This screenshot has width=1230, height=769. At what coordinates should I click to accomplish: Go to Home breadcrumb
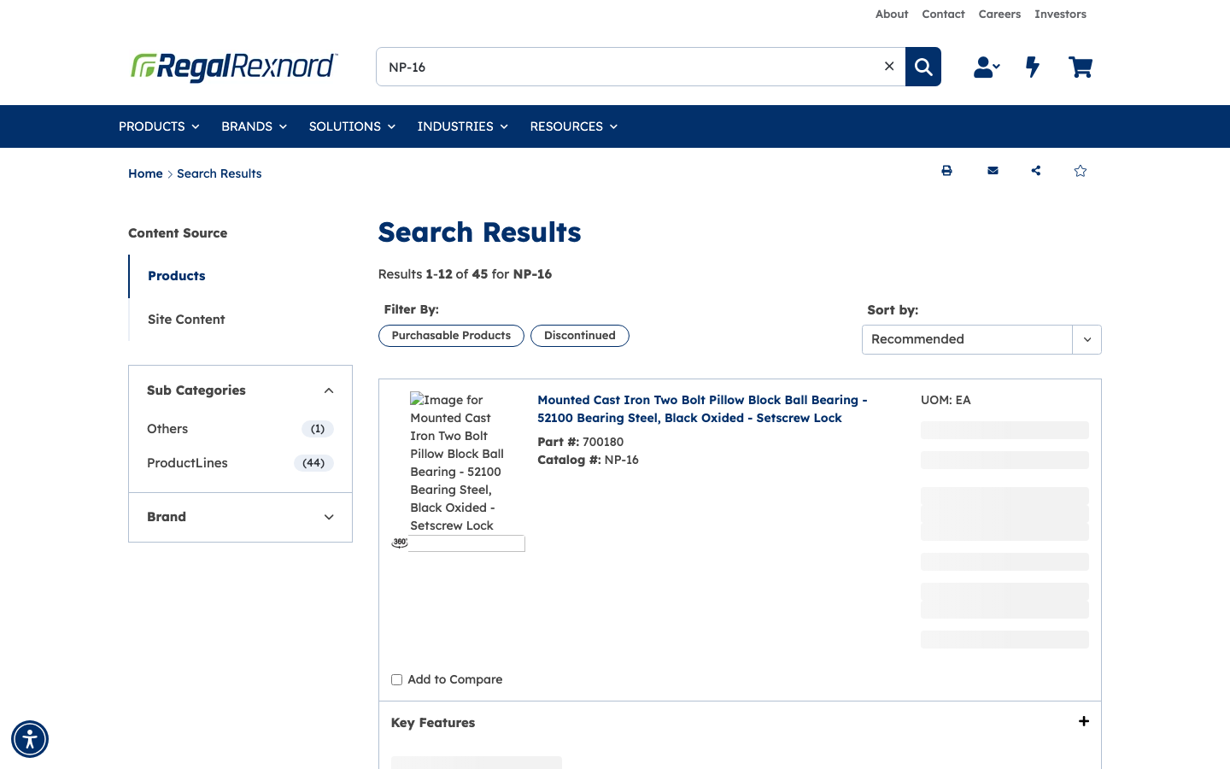145,173
